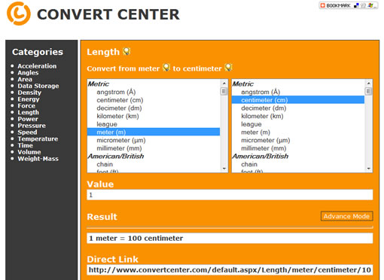The image size is (384, 280).
Task: Select millimeter (mm) in the to list
Action: 298,148
